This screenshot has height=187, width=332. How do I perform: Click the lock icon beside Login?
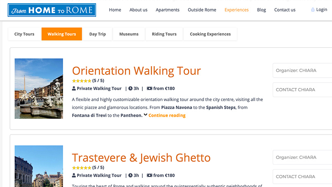[x=313, y=9]
